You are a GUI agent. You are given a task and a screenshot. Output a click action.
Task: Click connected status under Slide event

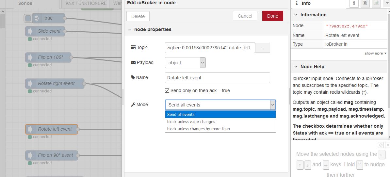[40, 39]
